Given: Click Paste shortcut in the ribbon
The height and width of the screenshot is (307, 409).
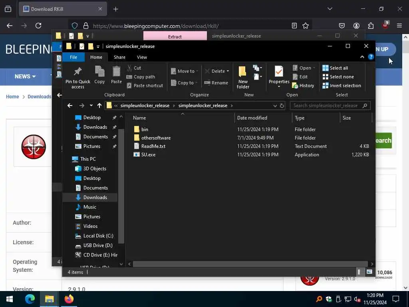Looking at the screenshot, I should pyautogui.click(x=145, y=86).
